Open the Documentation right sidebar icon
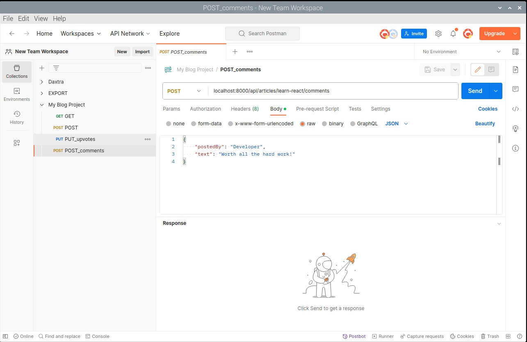The image size is (527, 342). click(516, 70)
